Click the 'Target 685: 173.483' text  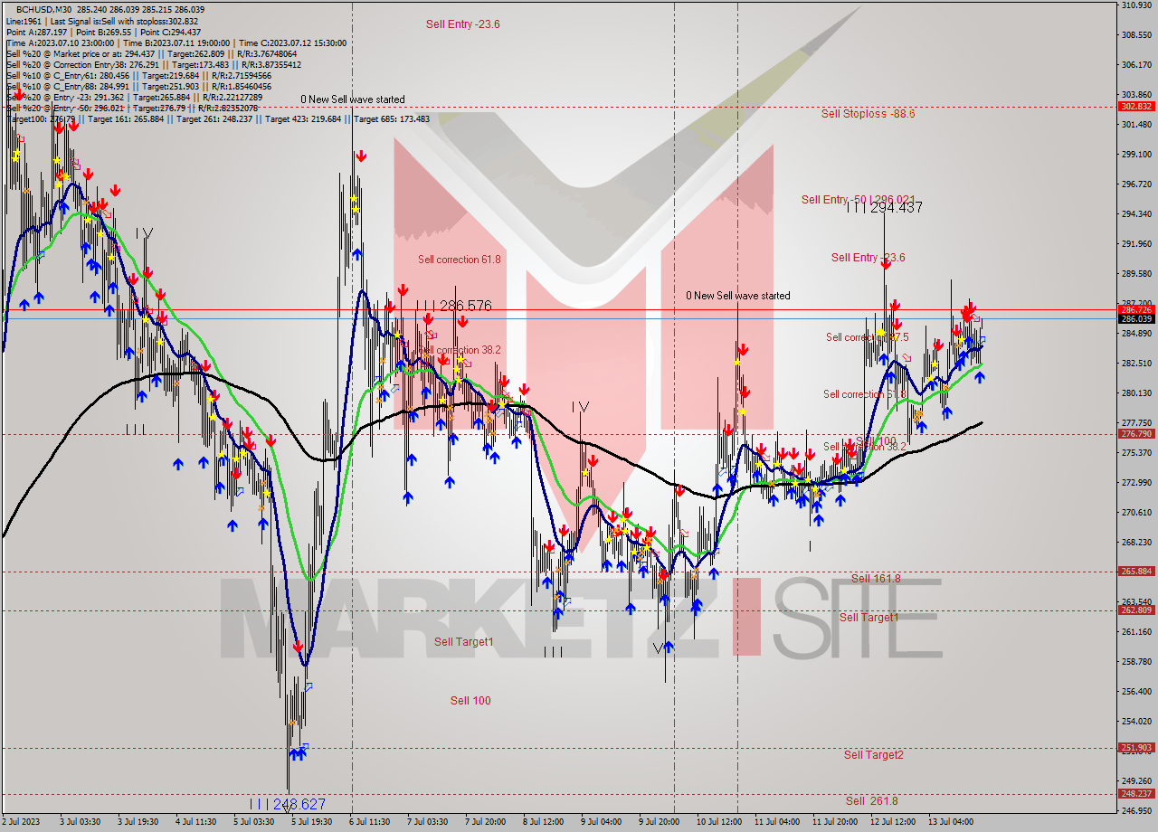[392, 119]
